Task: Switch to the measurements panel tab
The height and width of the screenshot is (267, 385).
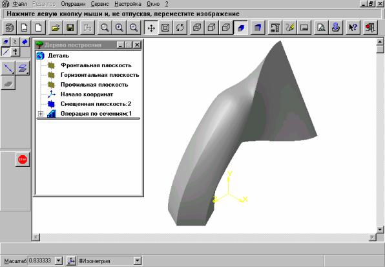Action: [x=15, y=52]
